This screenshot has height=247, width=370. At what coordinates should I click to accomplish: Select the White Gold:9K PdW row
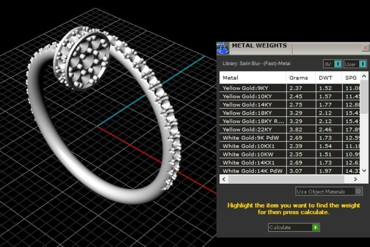[x=290, y=137]
